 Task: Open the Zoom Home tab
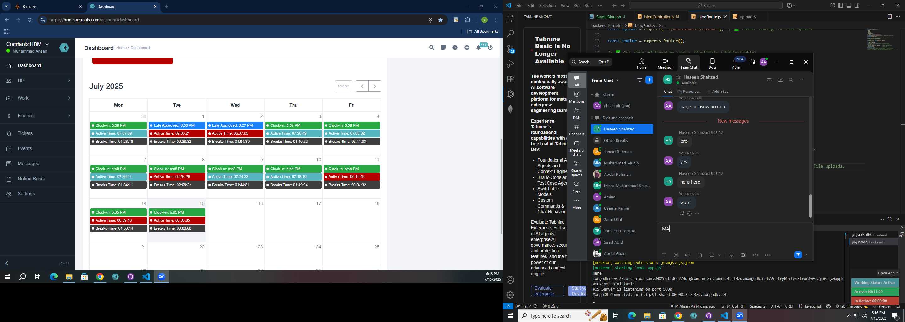(x=641, y=64)
